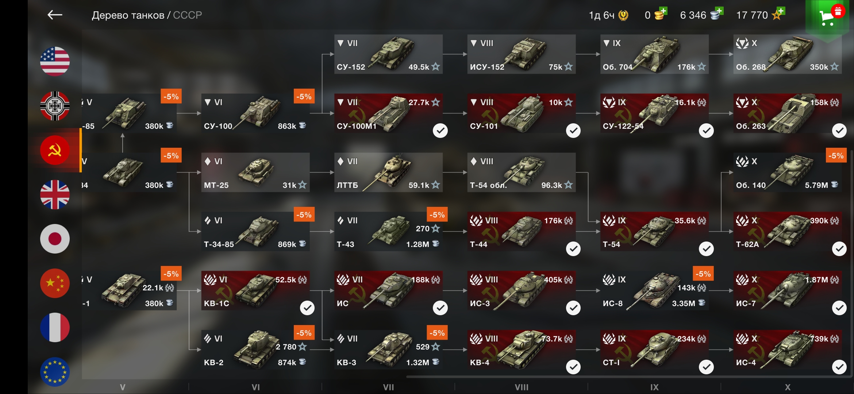Open the Об. 140 tank card

tap(788, 173)
